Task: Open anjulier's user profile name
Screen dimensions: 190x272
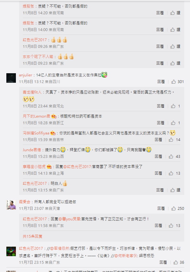Action: [25, 75]
